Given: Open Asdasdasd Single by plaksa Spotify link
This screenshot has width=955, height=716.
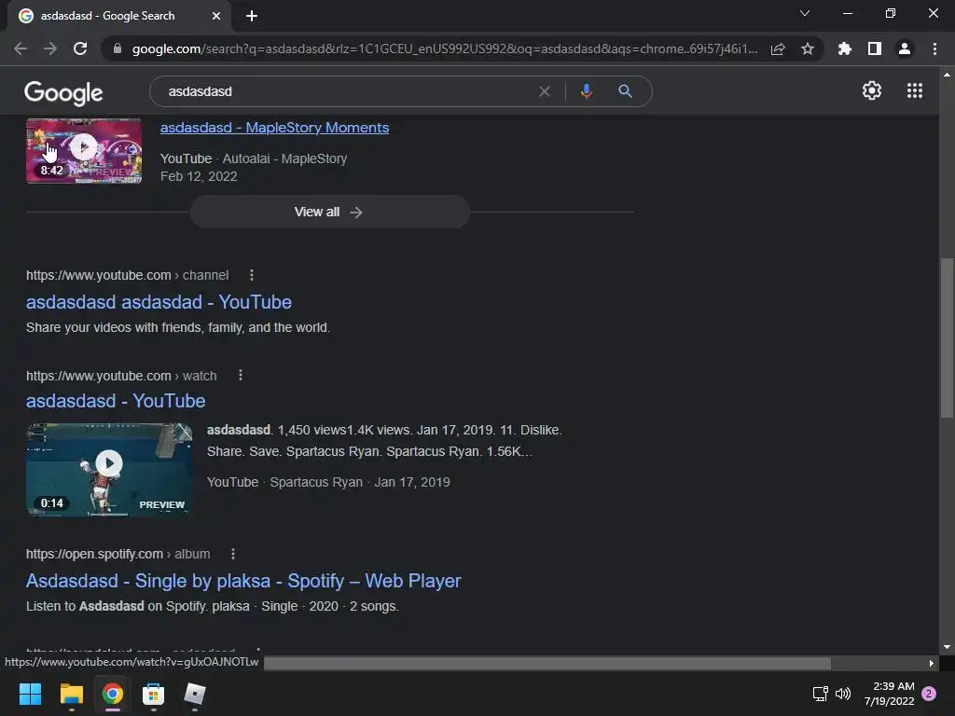Looking at the screenshot, I should (x=243, y=581).
